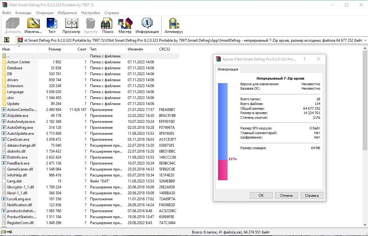Click the compression ratio bar in the dialog
The height and width of the screenshot is (236, 368).
coord(223,131)
